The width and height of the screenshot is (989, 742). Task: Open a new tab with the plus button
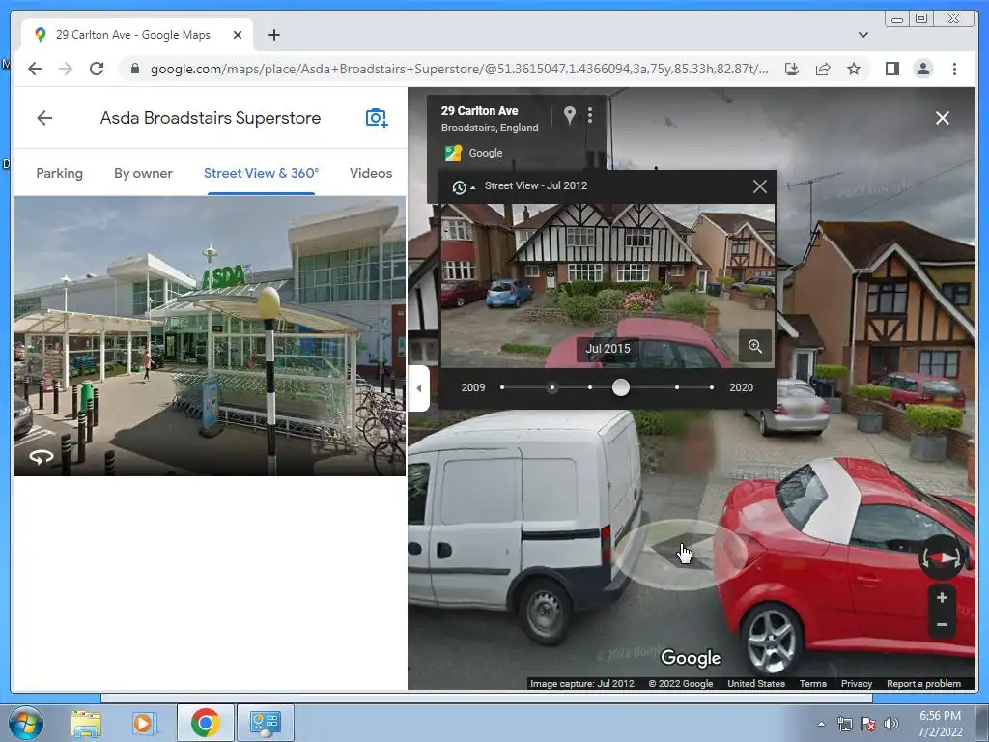point(273,35)
